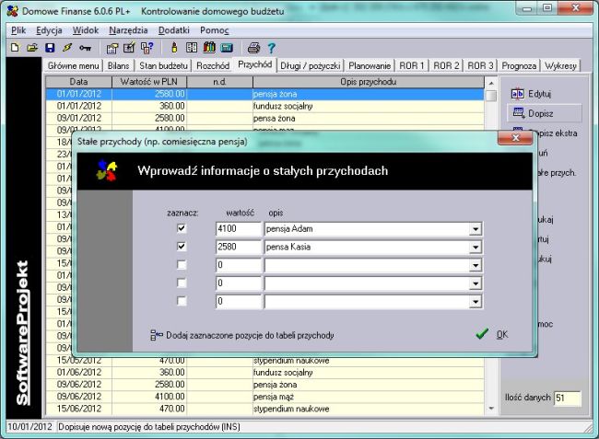Click the Save floppy disk icon
Screen dimensions: 599x439
pos(50,48)
